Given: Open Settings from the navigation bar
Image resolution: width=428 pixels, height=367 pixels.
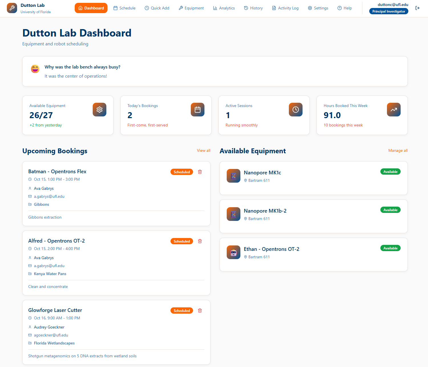Looking at the screenshot, I should pos(318,8).
